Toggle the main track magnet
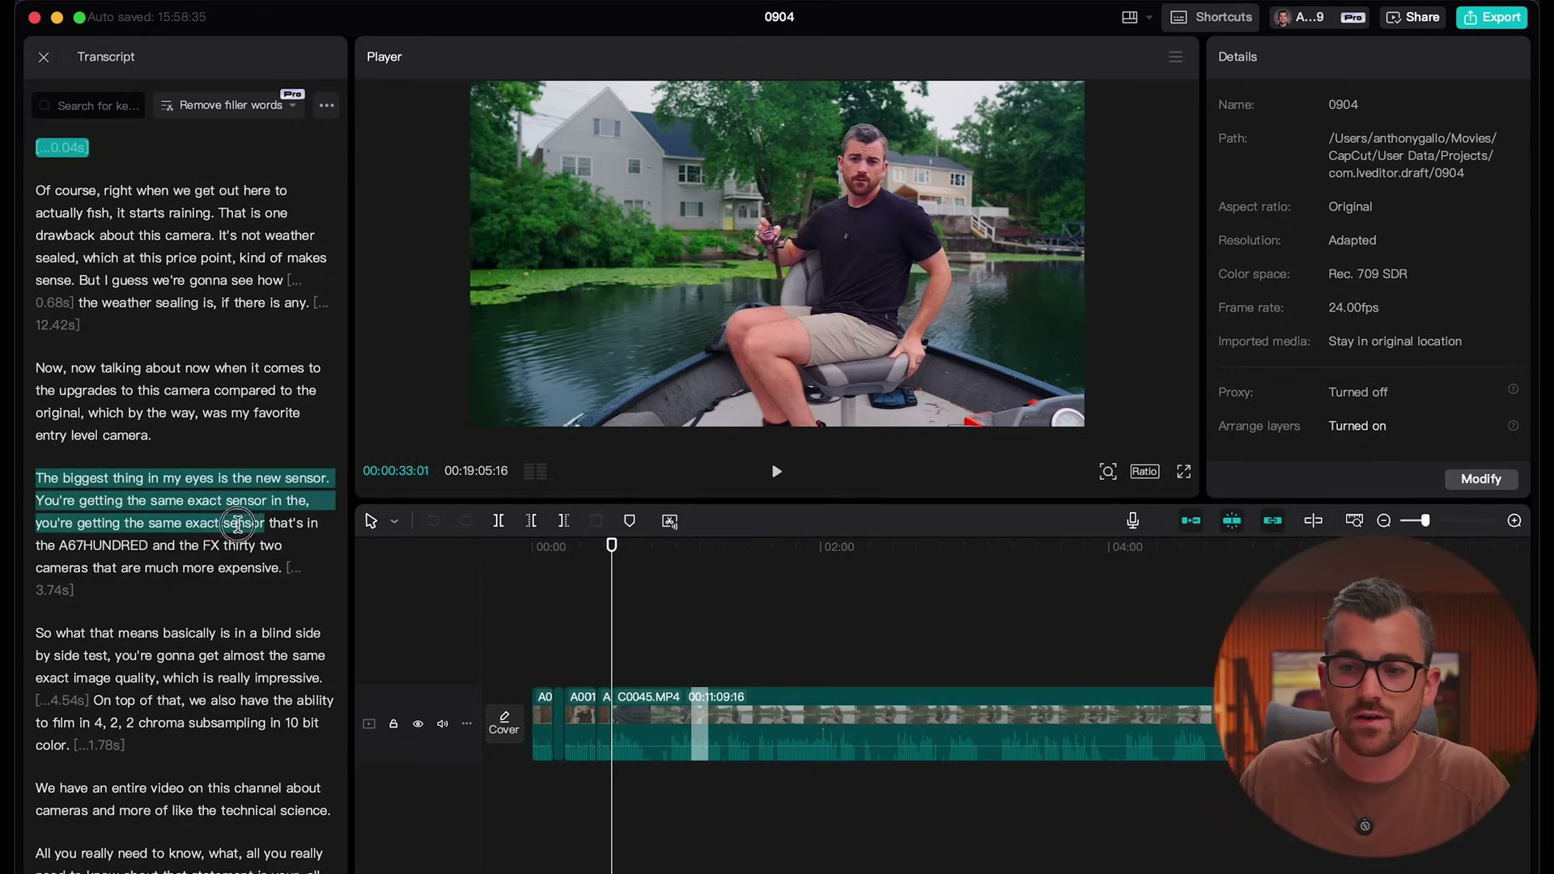1554x874 pixels. coord(1191,520)
